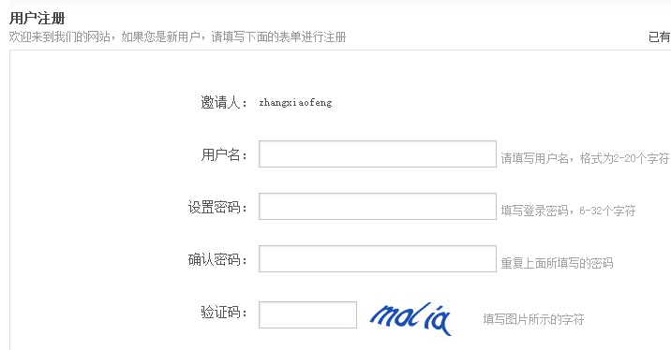Refresh the 'molia' captcha image
The height and width of the screenshot is (350, 671).
410,318
